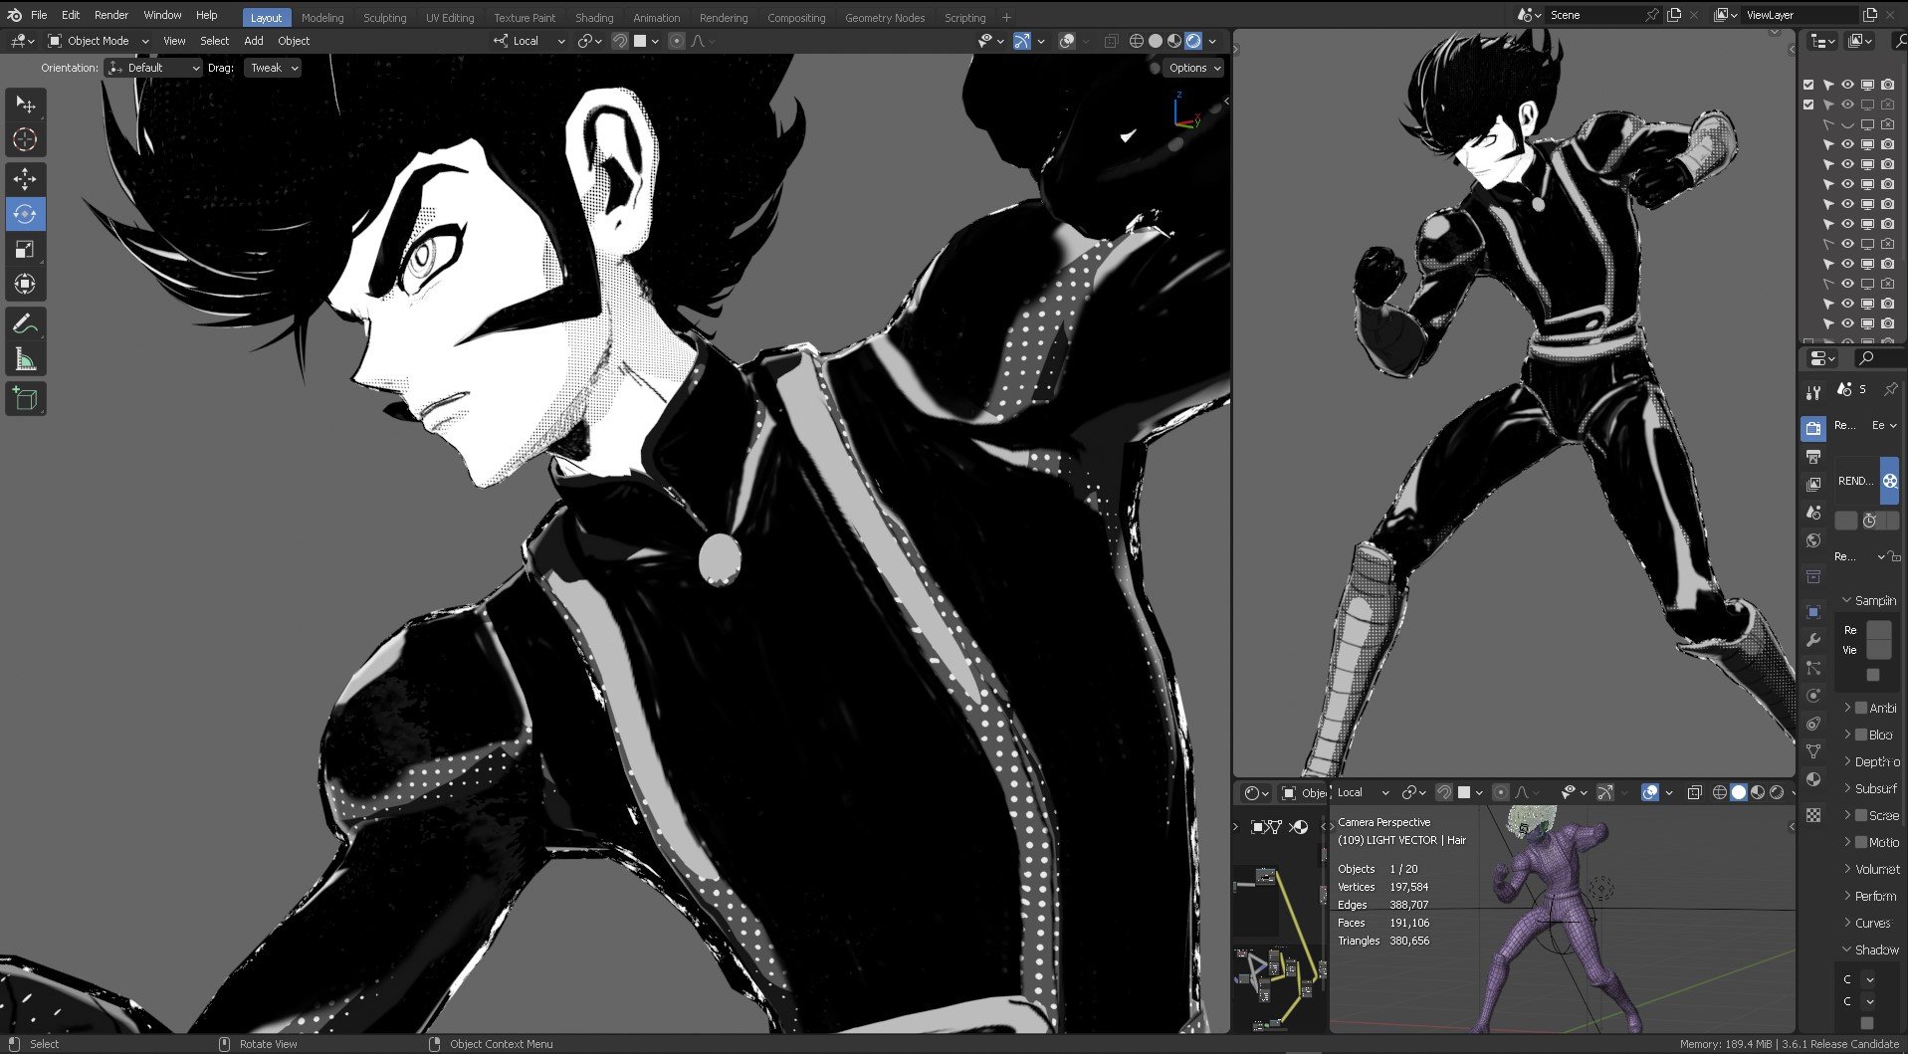Open the Tool properties tab

1813,392
